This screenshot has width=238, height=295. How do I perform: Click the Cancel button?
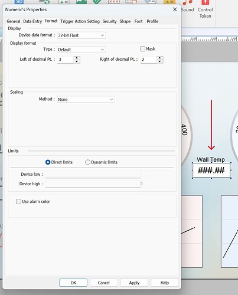(x=104, y=283)
